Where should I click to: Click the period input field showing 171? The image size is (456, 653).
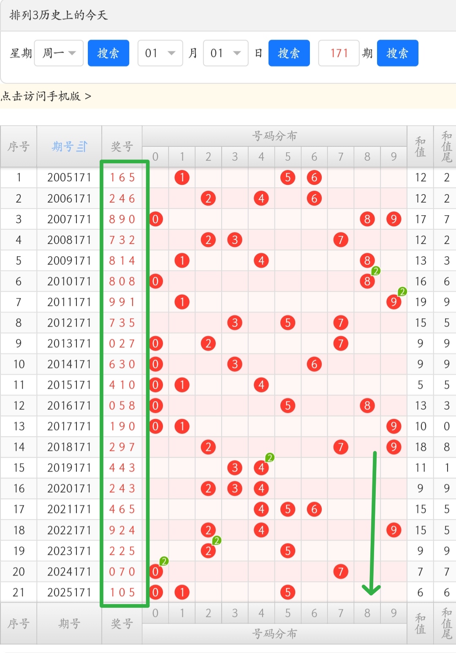339,53
